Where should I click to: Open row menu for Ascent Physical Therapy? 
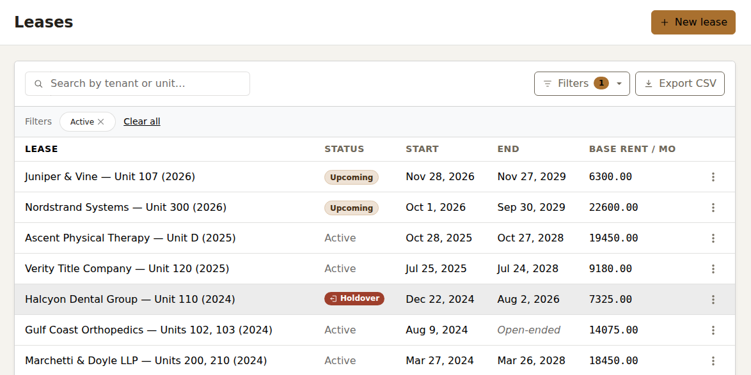pos(713,238)
